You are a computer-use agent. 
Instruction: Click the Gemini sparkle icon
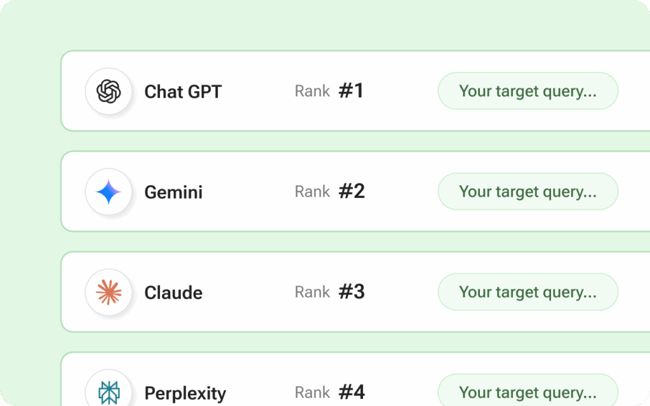109,192
